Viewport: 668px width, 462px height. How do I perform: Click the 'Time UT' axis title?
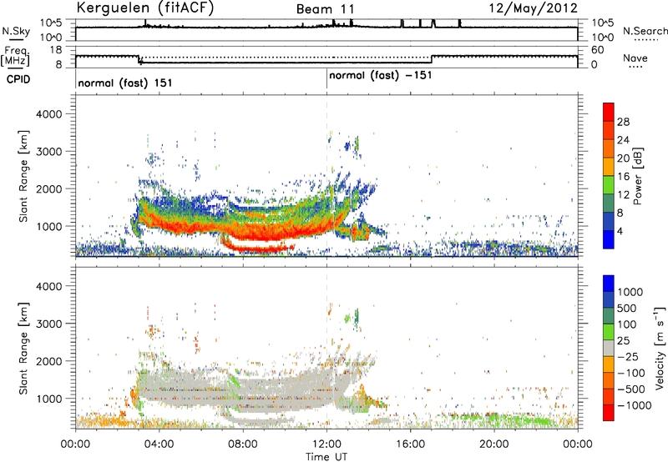point(326,457)
